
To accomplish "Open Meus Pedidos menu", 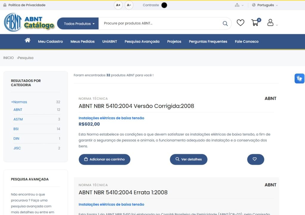I will pos(83,41).
